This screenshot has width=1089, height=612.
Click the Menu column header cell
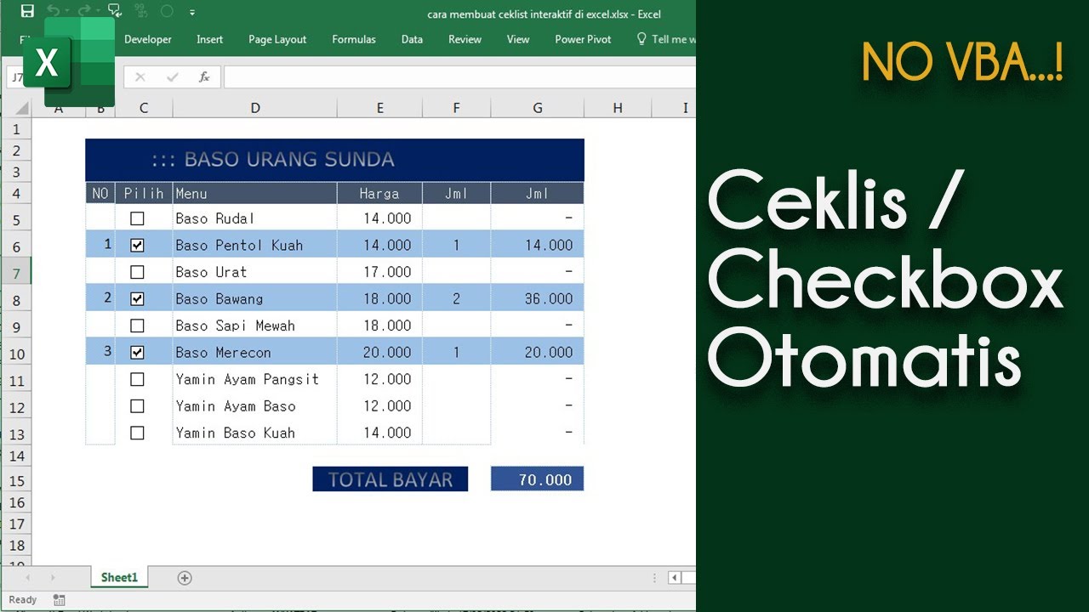[x=255, y=193]
